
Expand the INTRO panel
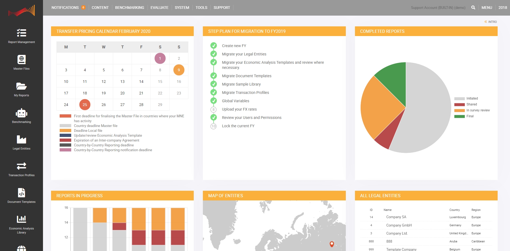tap(491, 22)
